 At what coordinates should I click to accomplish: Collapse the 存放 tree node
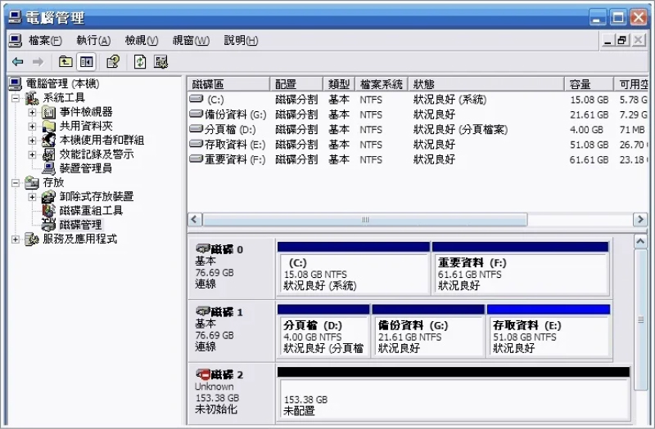[x=16, y=182]
